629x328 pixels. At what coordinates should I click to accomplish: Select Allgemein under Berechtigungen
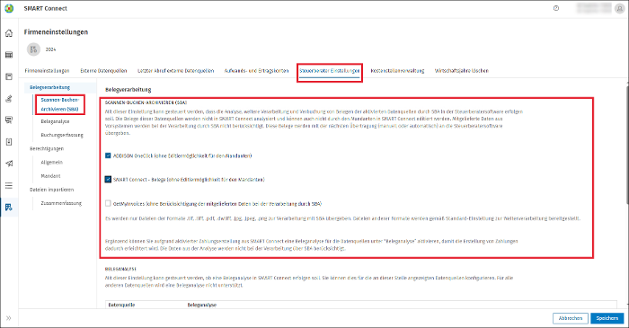point(52,163)
